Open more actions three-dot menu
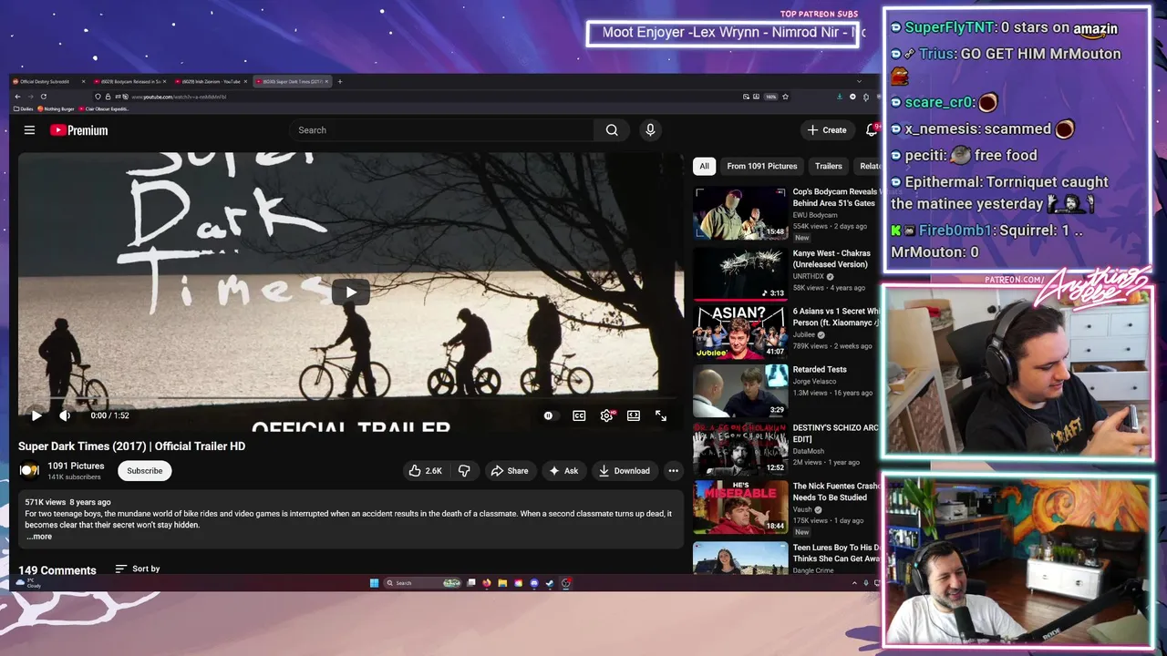This screenshot has width=1167, height=656. pos(673,471)
